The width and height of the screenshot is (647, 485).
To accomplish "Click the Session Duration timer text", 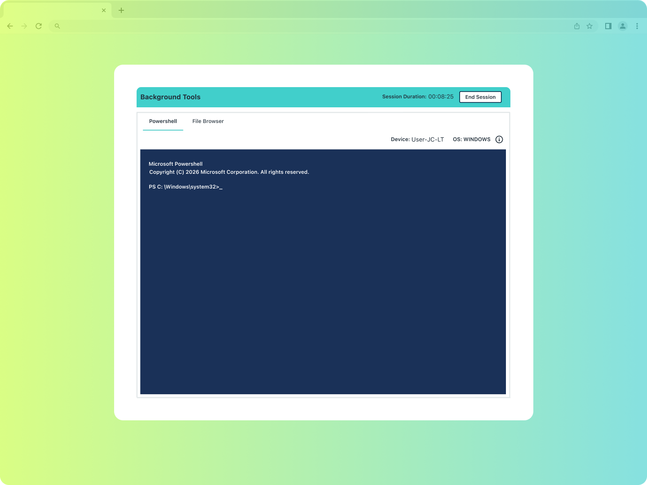I will coord(418,97).
